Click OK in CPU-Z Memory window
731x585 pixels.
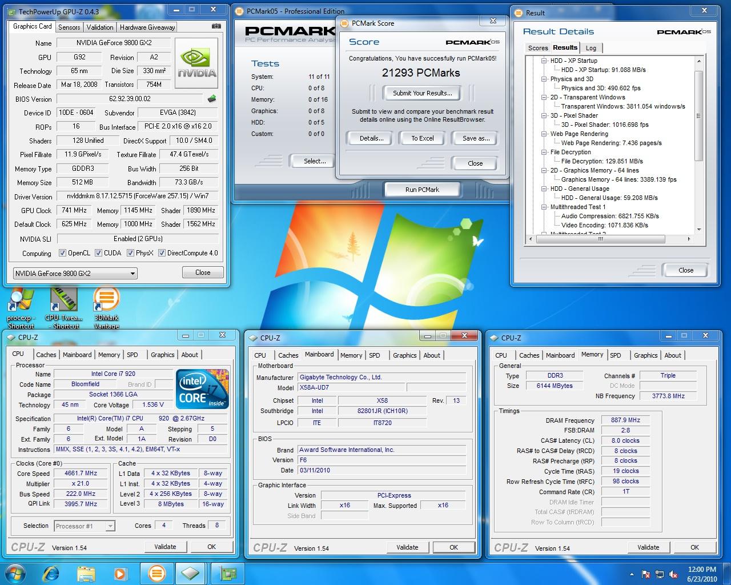click(694, 547)
